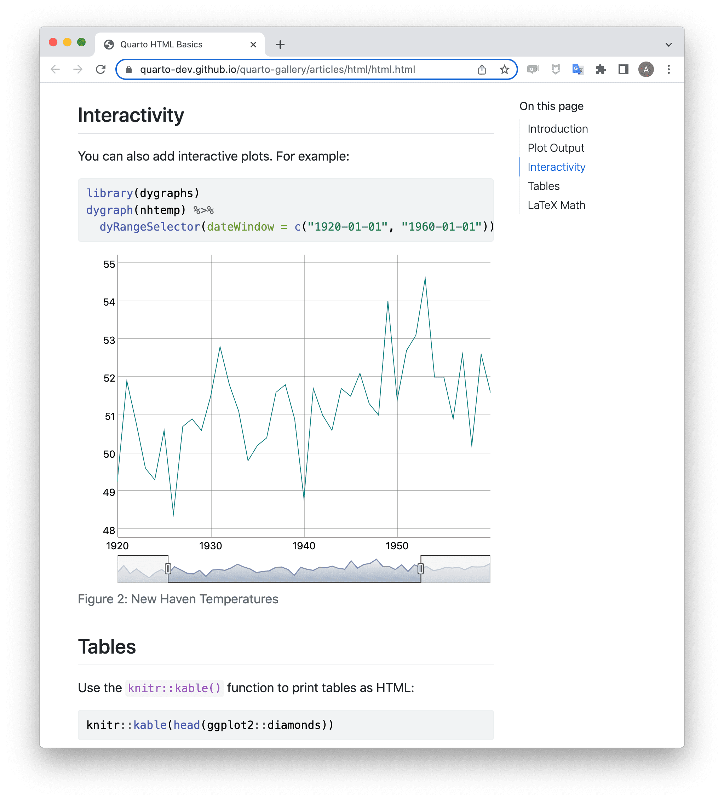Screen dimensions: 724x800
Task: Toggle the browser side panel
Action: tap(623, 69)
